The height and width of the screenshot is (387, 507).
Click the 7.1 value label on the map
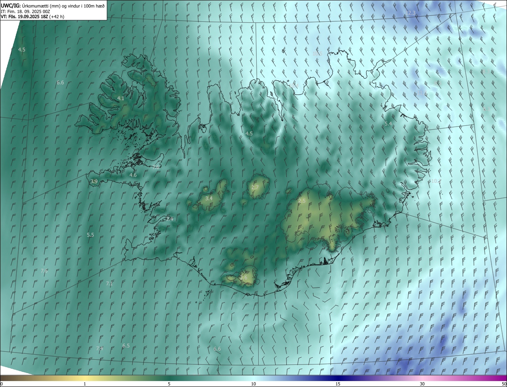pyautogui.click(x=109, y=283)
